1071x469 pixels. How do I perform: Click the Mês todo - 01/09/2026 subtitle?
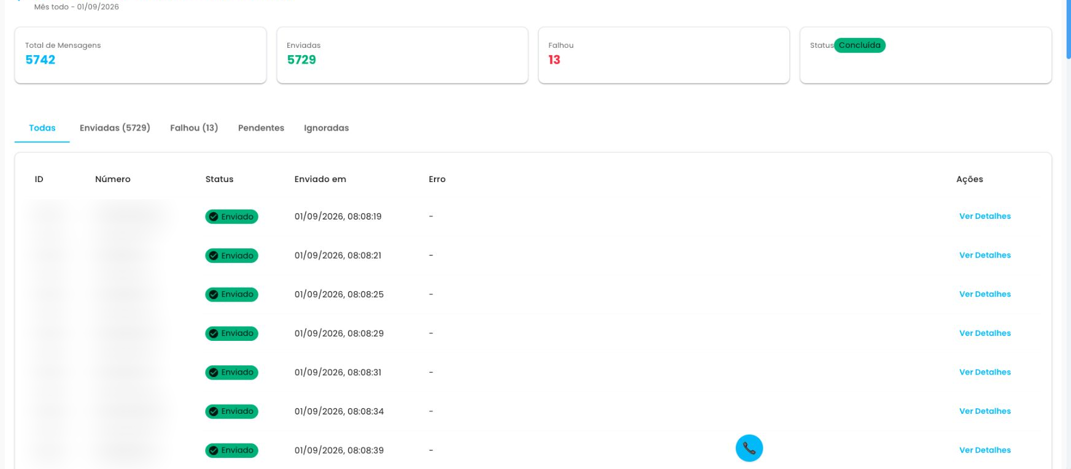pos(77,7)
